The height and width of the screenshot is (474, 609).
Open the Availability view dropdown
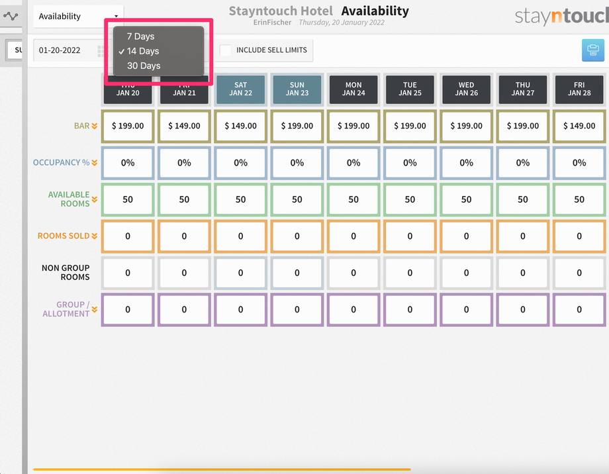tap(78, 17)
